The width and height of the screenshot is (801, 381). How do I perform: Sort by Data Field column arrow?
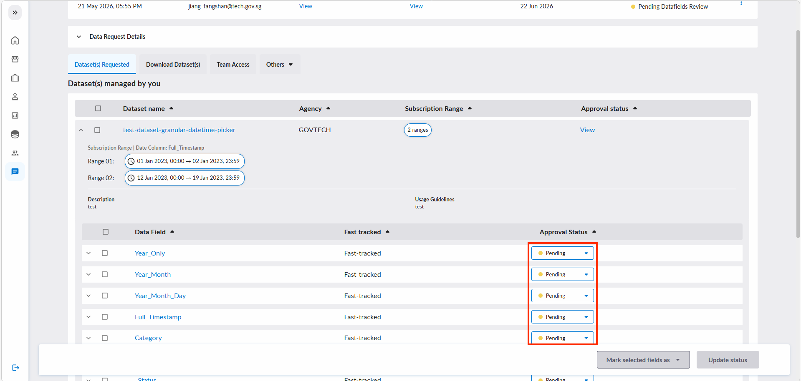(172, 232)
